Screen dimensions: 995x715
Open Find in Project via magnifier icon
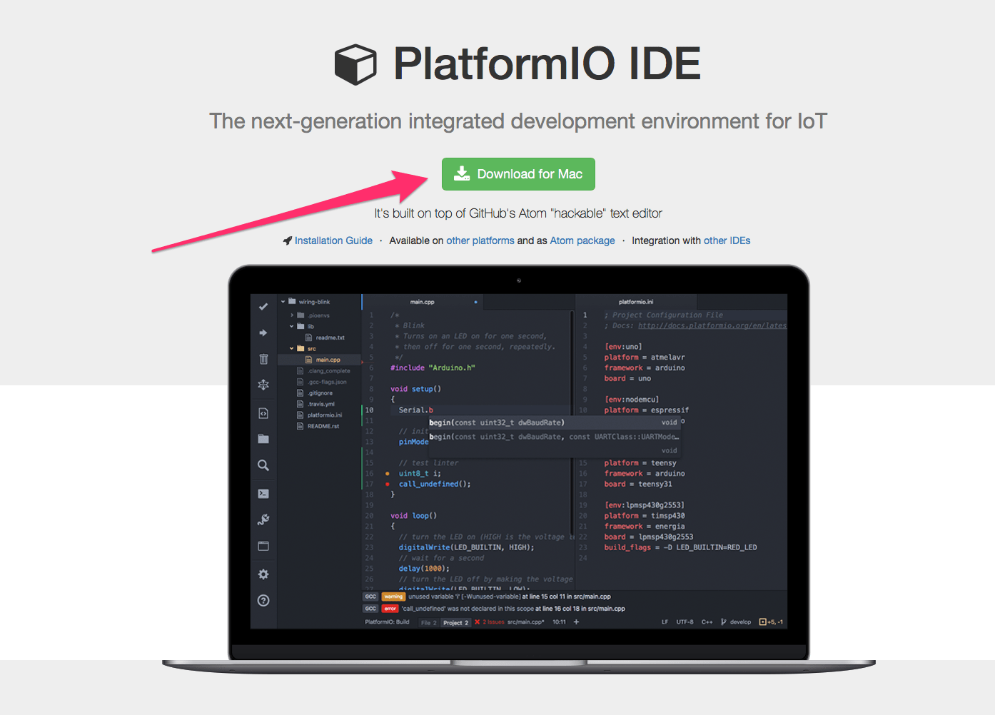click(263, 465)
